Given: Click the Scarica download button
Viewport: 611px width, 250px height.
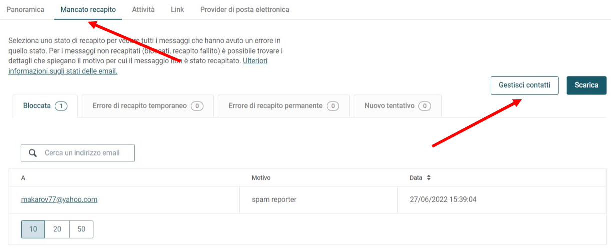Looking at the screenshot, I should [586, 85].
